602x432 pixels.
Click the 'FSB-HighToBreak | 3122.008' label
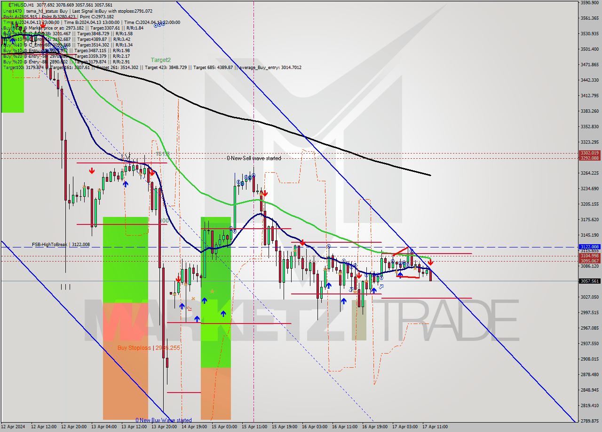[x=61, y=244]
